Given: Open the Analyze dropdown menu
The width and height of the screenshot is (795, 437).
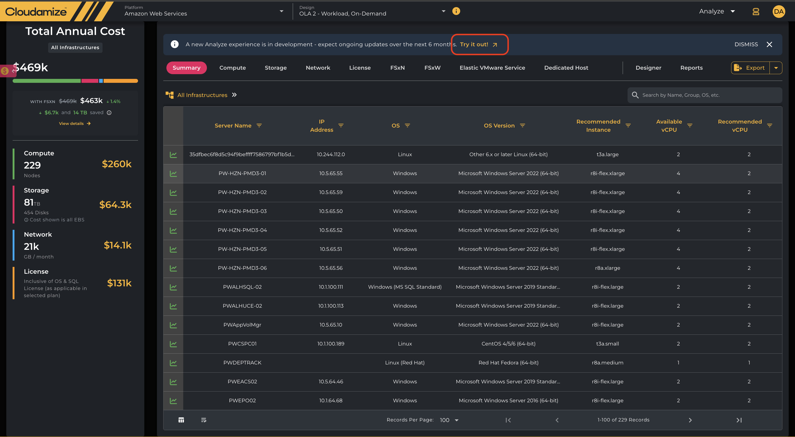Looking at the screenshot, I should (717, 11).
